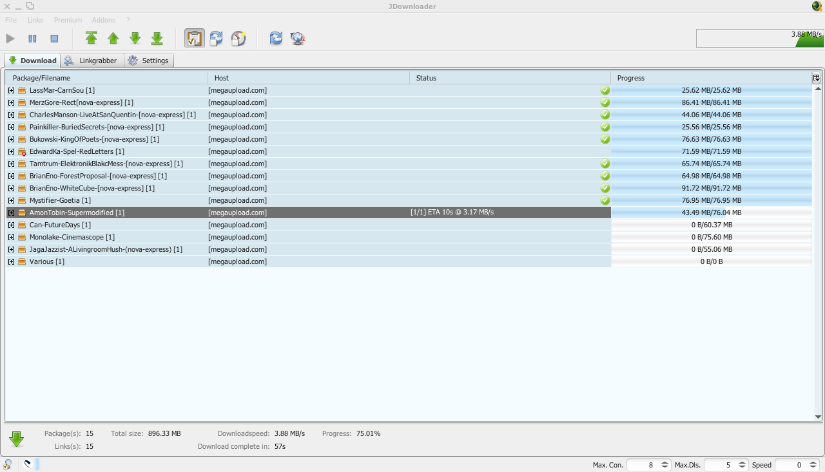Open the File menu

(11, 20)
